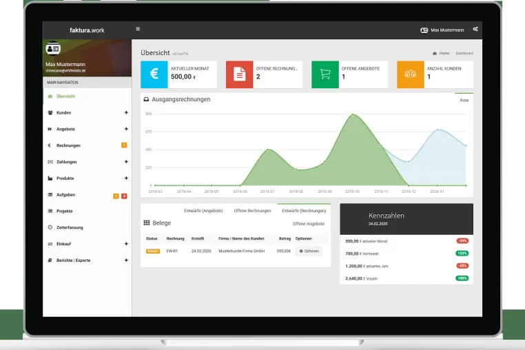
Task: Open Optionen button for invoice FW-R1
Action: [x=309, y=251]
